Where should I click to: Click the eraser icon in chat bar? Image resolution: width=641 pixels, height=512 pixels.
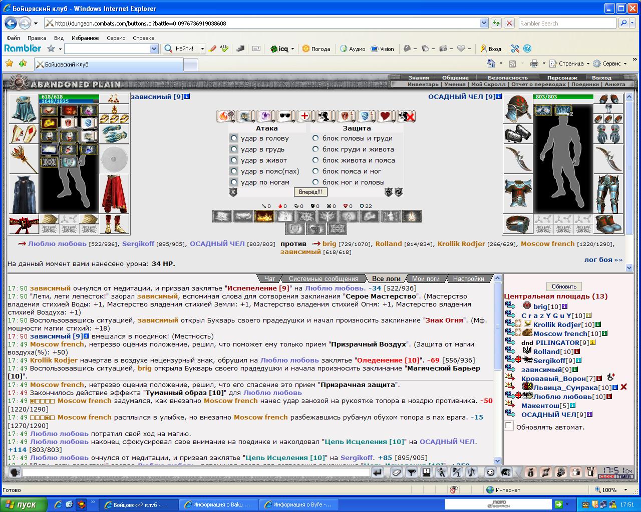(397, 472)
